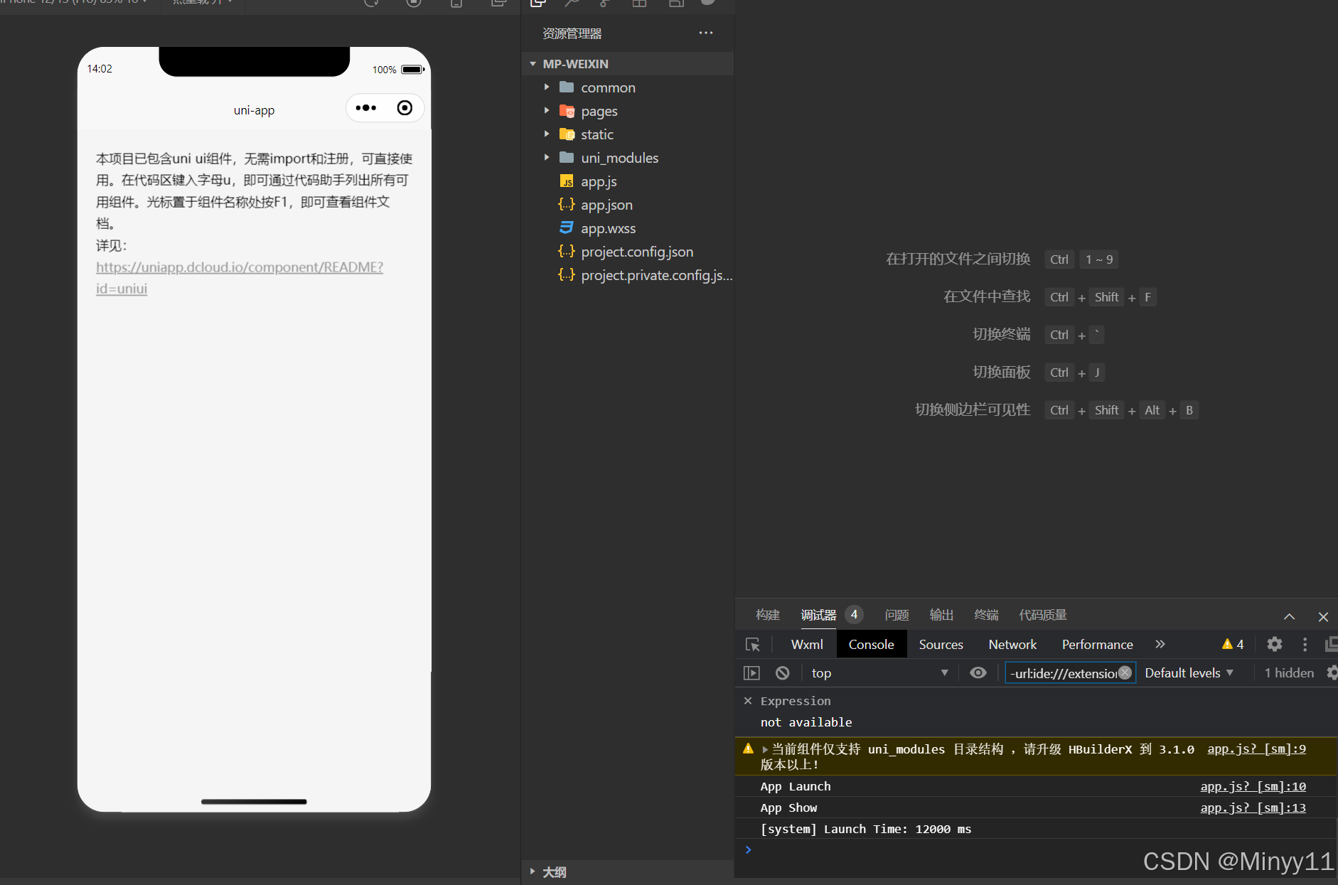Screen dimensions: 1338x885
Task: Open the uniapp.dcloud.io README link in simulator
Action: [x=240, y=277]
